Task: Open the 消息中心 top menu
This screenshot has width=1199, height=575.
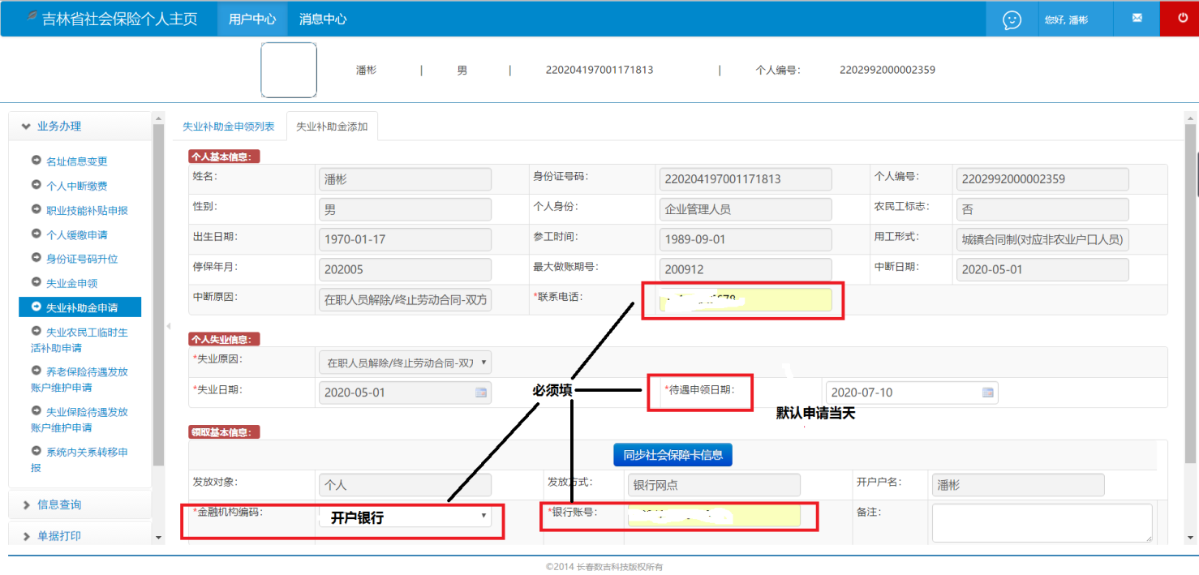Action: 322,19
